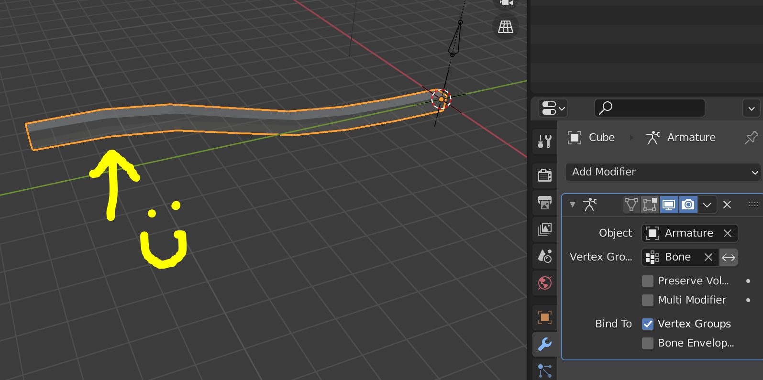Open the Render properties tab
The height and width of the screenshot is (380, 763).
click(544, 175)
